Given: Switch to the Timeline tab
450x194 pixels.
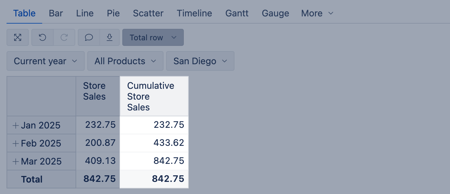Looking at the screenshot, I should [194, 13].
